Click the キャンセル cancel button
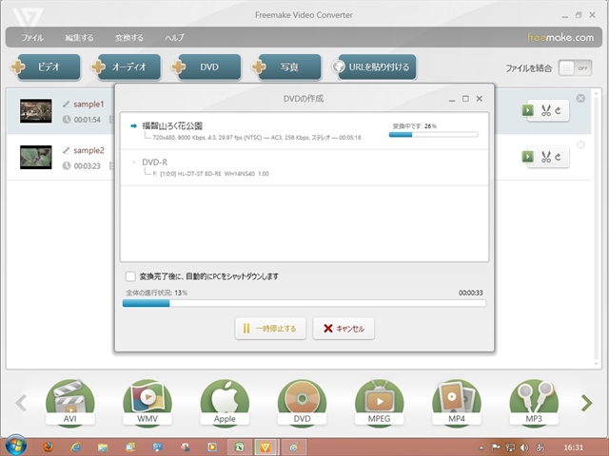 [344, 329]
